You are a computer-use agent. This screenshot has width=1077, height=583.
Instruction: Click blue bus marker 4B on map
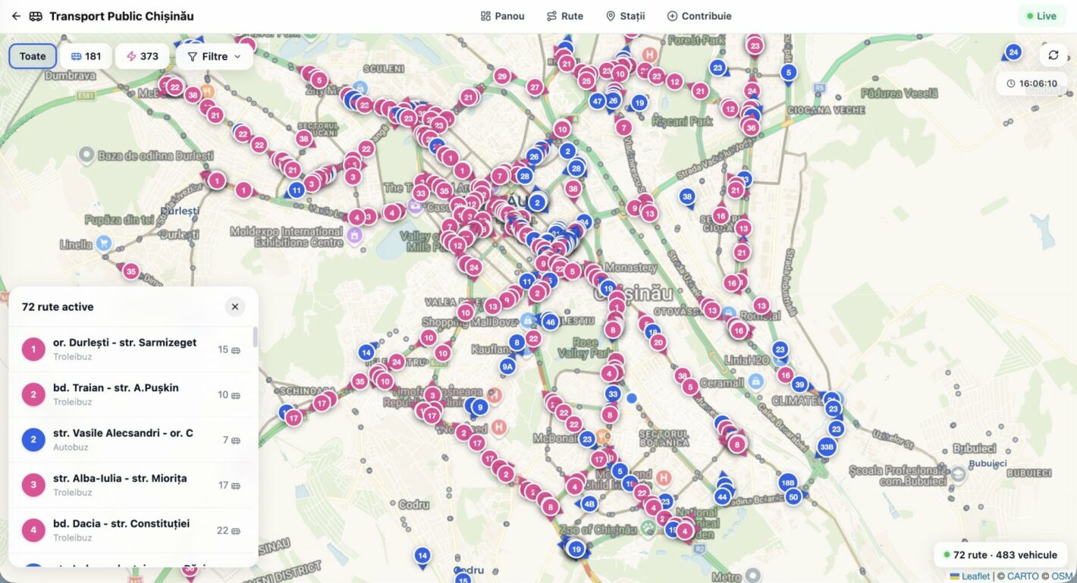(589, 503)
